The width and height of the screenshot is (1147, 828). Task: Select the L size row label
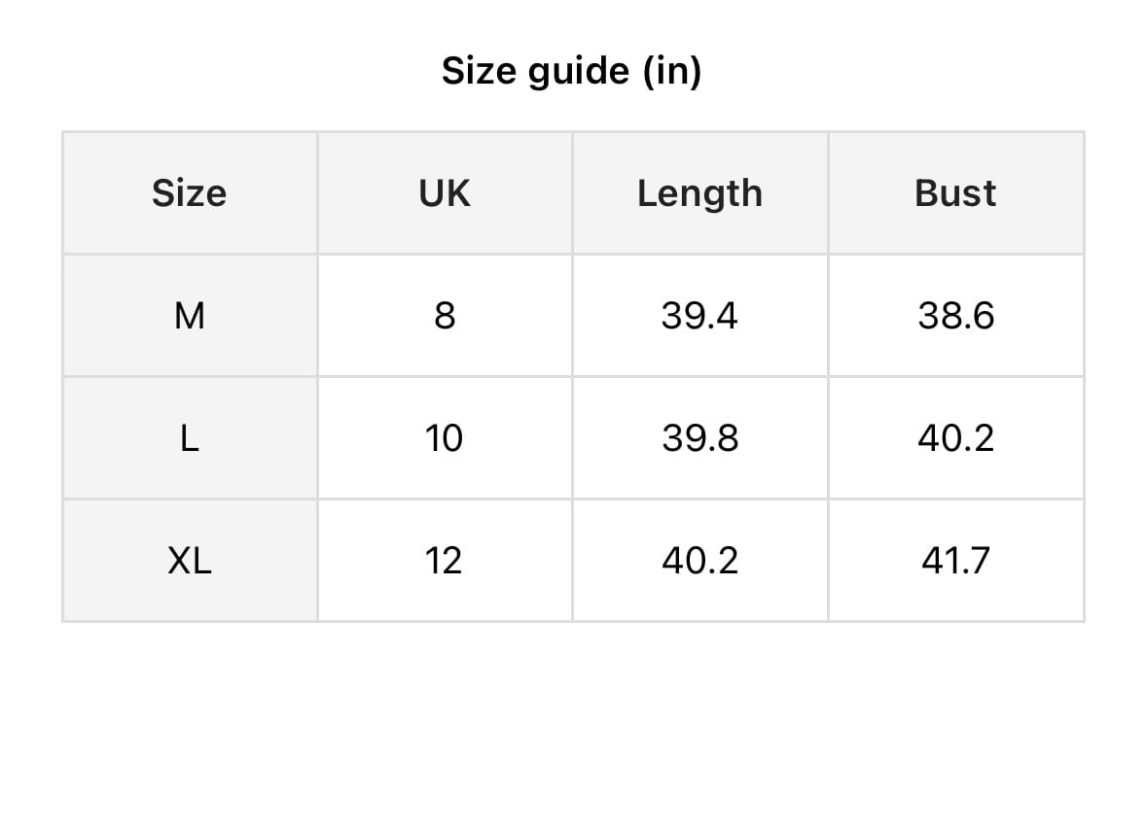[x=189, y=438]
